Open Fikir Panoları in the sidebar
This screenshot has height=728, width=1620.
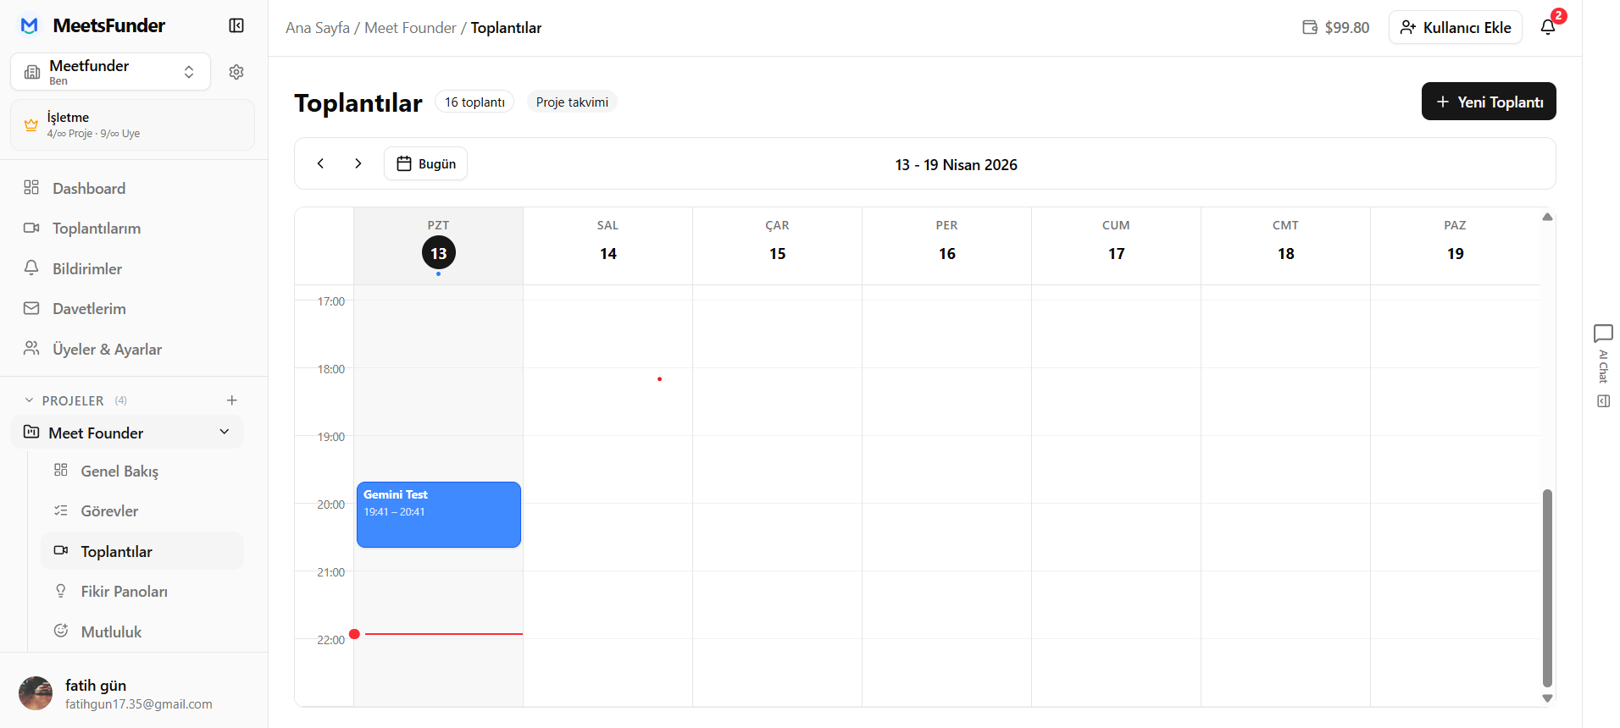pos(124,591)
